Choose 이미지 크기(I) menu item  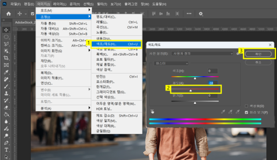pyautogui.click(x=64, y=40)
